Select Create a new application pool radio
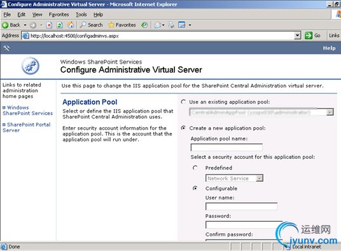Viewport: 341px width, 251px height. pyautogui.click(x=183, y=128)
